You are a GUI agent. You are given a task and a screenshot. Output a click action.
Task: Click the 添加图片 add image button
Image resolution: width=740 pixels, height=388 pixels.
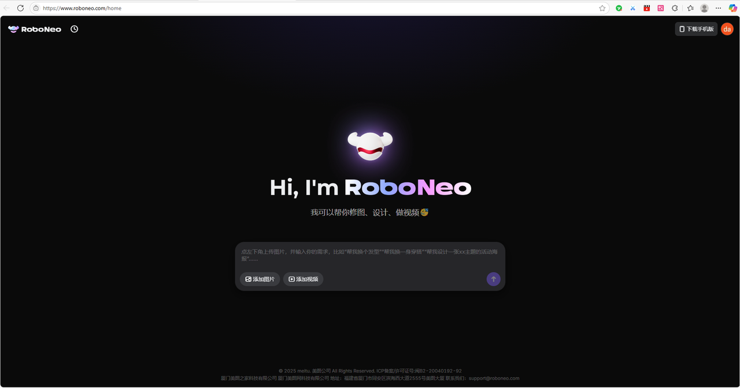point(260,279)
